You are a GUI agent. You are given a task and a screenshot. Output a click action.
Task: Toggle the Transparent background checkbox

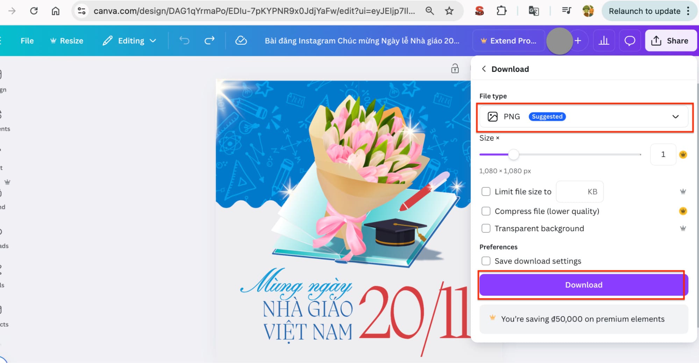pos(486,229)
